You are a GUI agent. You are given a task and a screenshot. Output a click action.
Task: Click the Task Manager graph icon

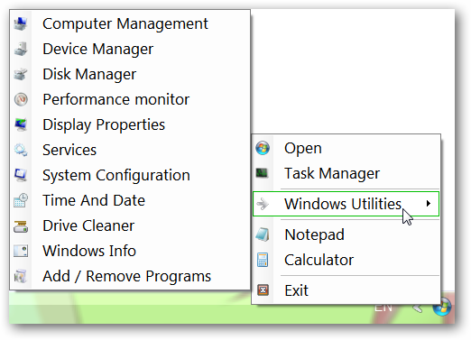click(x=262, y=173)
